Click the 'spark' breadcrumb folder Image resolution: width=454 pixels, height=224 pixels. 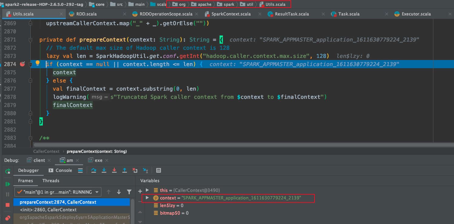229,4
